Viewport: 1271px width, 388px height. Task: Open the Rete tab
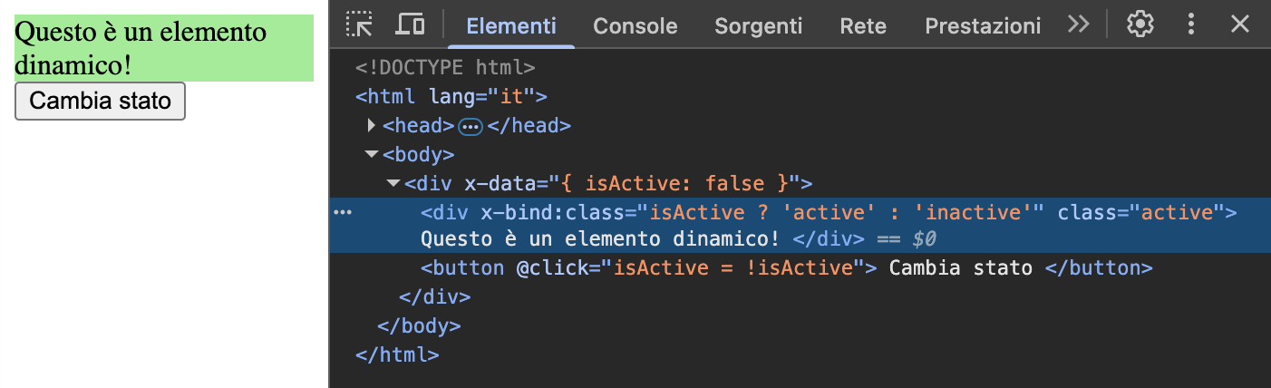862,26
